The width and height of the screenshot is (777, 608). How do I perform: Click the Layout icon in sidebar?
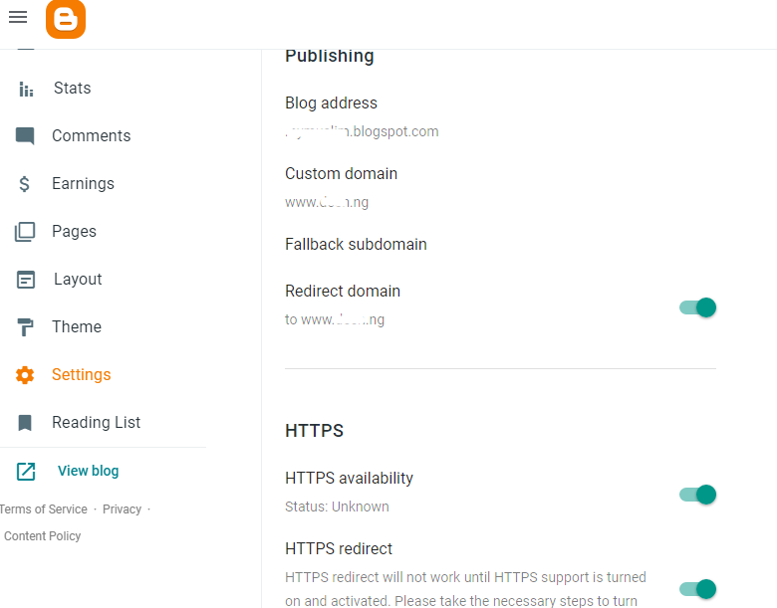(25, 280)
